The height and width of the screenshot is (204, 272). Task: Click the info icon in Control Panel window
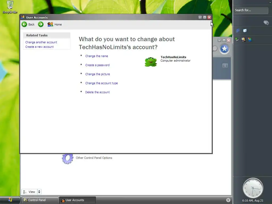(225, 65)
